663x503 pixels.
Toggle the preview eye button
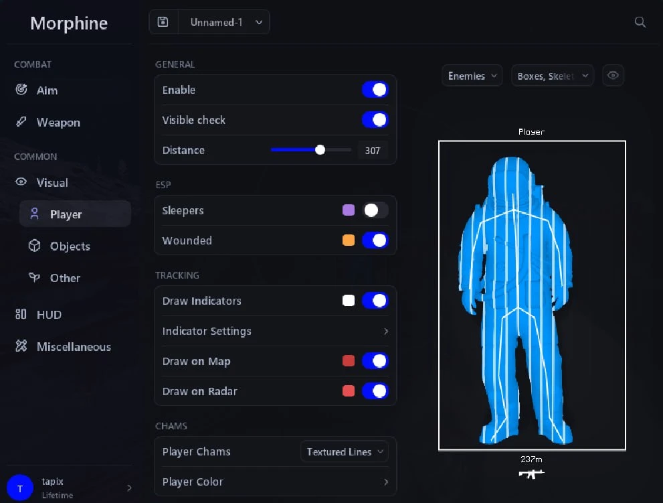(613, 76)
